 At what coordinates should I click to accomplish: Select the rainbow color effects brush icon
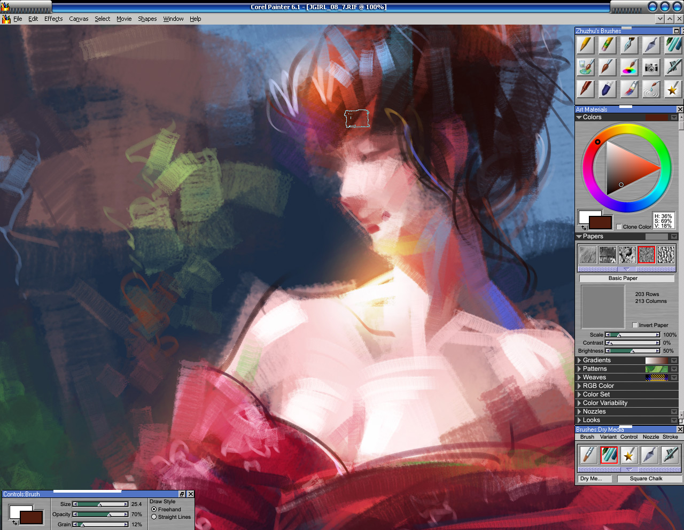click(629, 67)
